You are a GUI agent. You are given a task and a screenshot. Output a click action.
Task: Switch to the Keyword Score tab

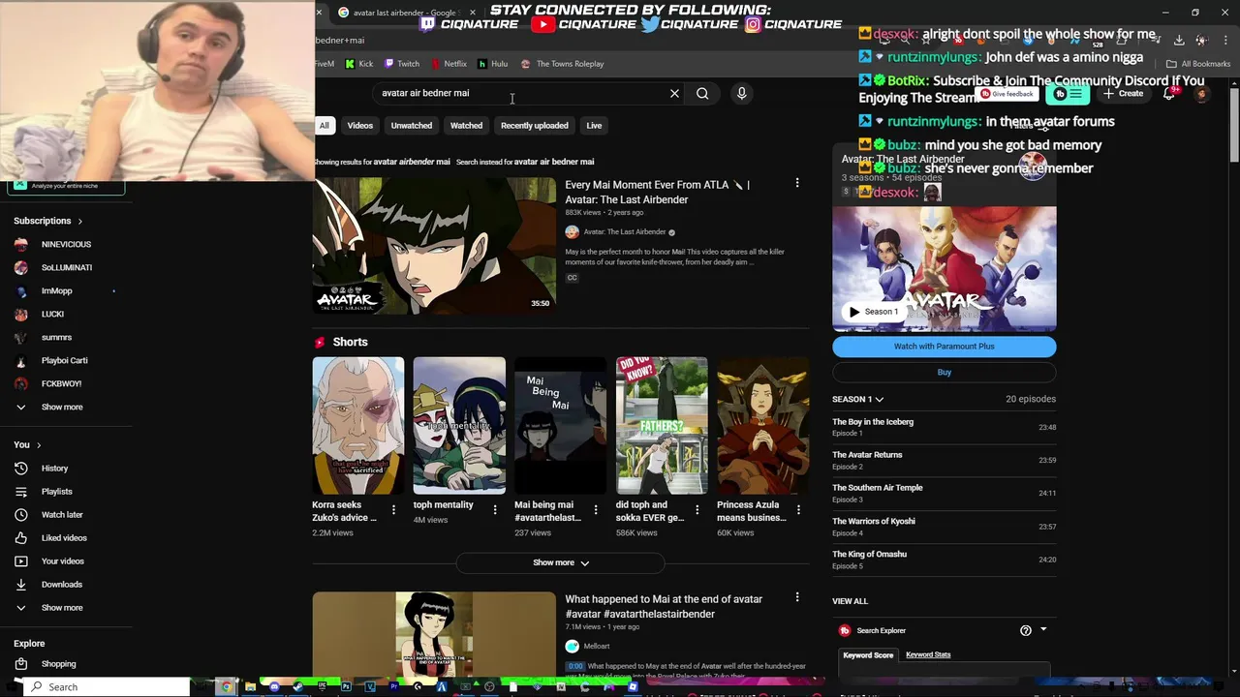point(868,655)
